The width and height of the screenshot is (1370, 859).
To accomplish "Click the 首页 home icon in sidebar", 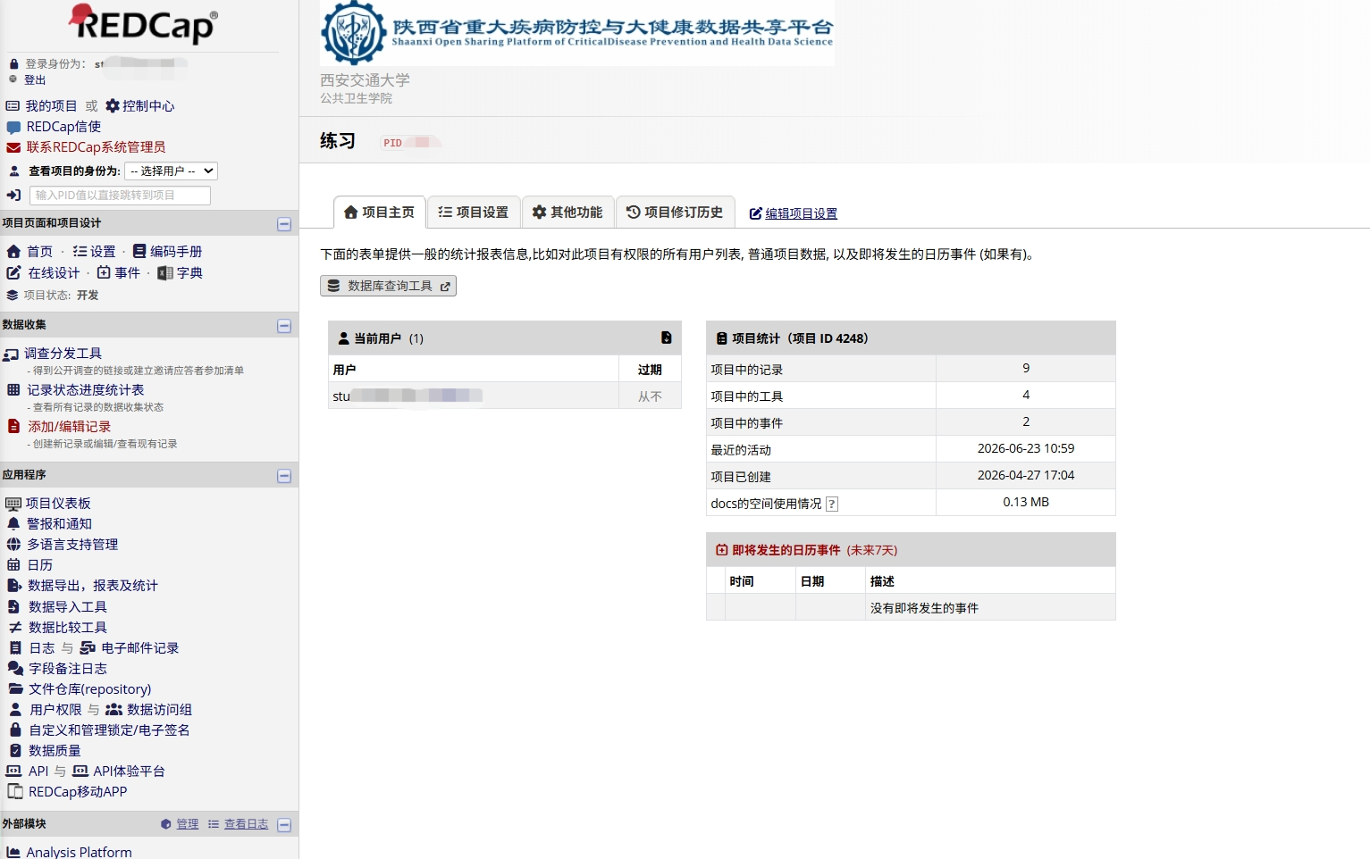I will coord(13,251).
